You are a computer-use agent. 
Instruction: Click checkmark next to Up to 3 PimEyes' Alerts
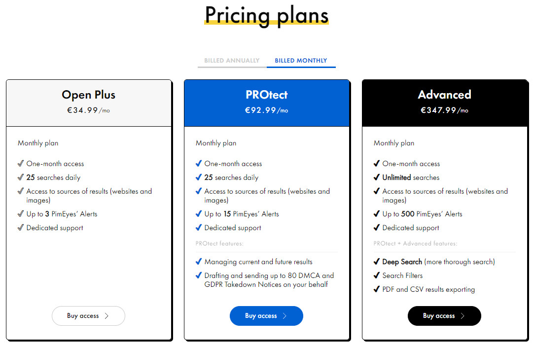(x=21, y=214)
